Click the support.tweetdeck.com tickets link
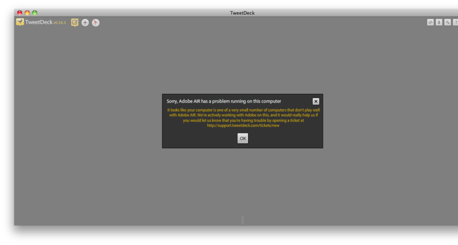 (243, 125)
